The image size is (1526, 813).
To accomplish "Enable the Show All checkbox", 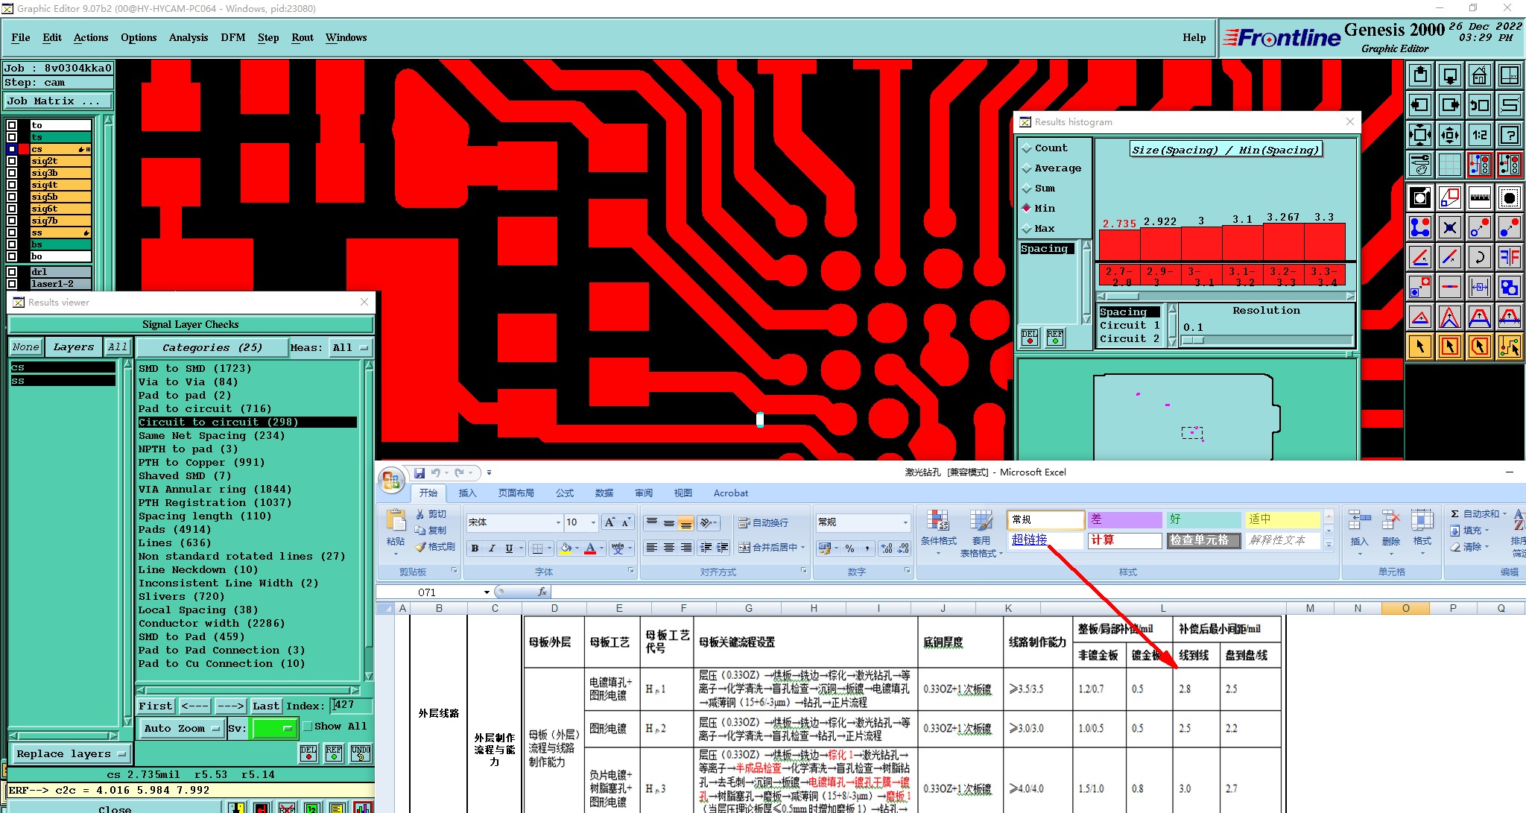I will click(x=308, y=727).
